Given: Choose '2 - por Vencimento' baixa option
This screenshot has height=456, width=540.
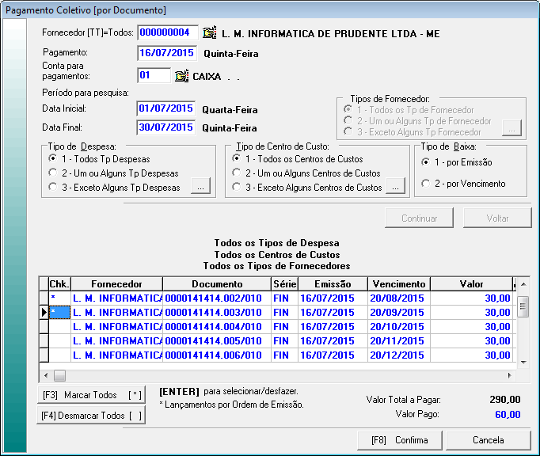Looking at the screenshot, I should tap(427, 184).
